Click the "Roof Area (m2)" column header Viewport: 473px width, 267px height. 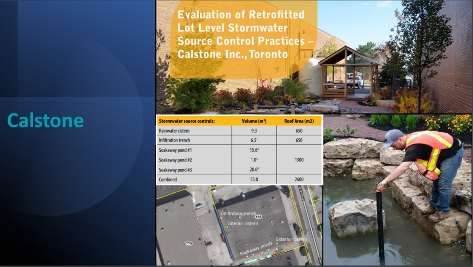pyautogui.click(x=299, y=121)
